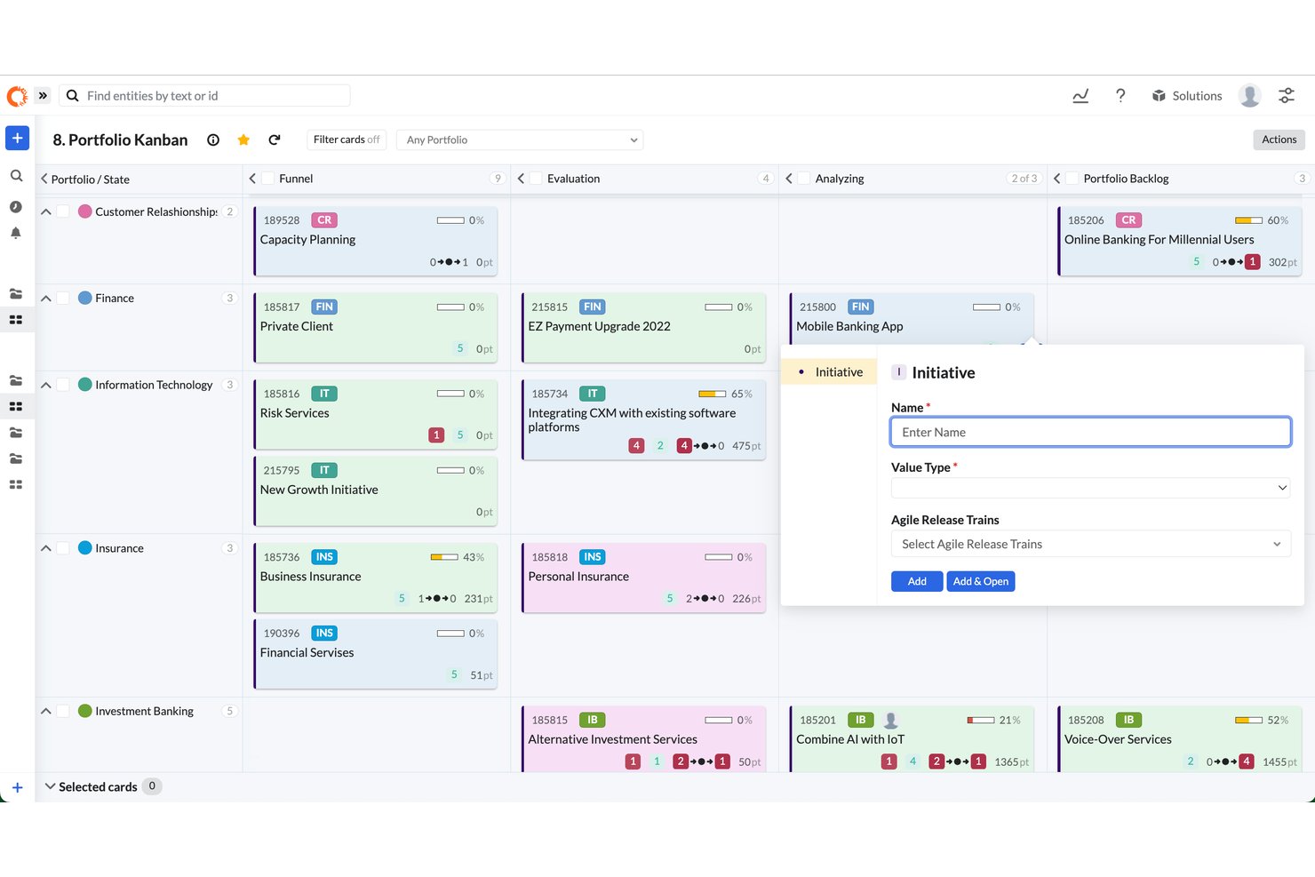Collapse the Portfolio / State axis arrow
Viewport: 1315px width, 877px height.
coord(44,179)
